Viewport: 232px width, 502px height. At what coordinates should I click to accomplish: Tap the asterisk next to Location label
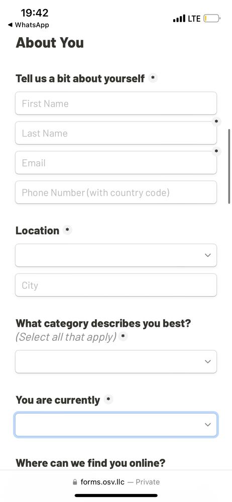(x=67, y=230)
